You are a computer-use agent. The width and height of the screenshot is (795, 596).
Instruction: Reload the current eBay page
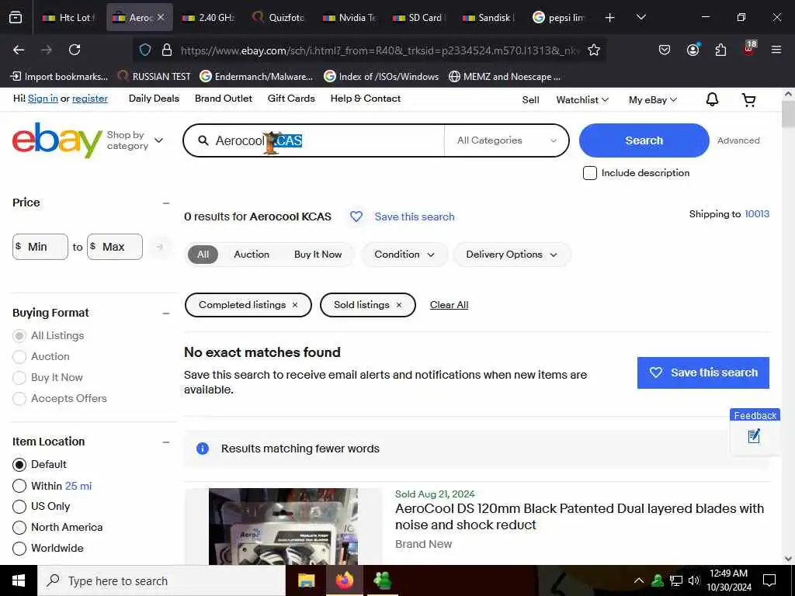75,50
